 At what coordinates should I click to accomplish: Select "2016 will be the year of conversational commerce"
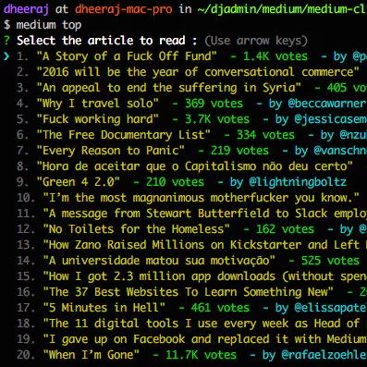[x=198, y=72]
